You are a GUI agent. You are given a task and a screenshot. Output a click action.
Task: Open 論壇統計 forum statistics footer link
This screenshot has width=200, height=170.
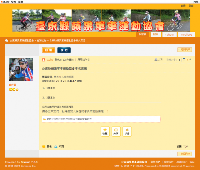(x=168, y=162)
